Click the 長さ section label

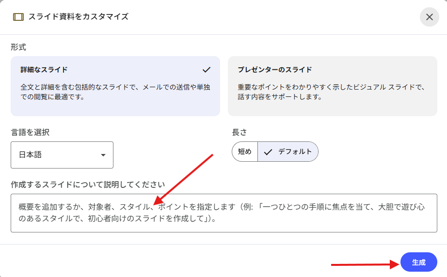[240, 132]
